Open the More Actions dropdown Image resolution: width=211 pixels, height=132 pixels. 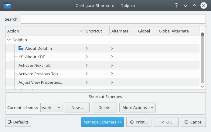pos(137,107)
